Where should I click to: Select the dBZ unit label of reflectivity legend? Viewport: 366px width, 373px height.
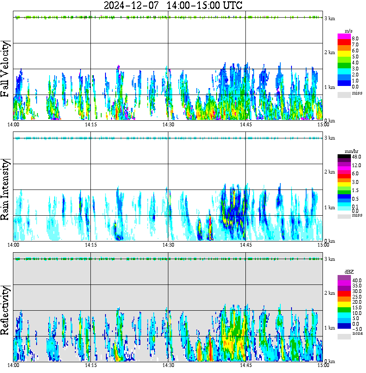pos(349,272)
